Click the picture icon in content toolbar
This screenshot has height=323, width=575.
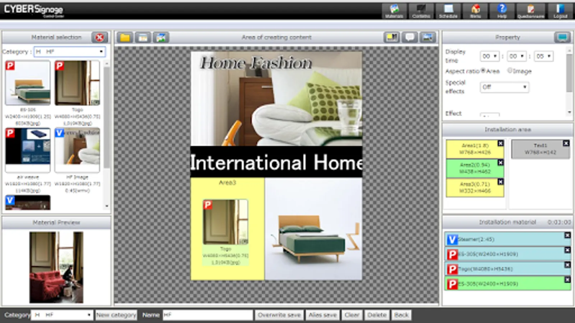pyautogui.click(x=161, y=37)
